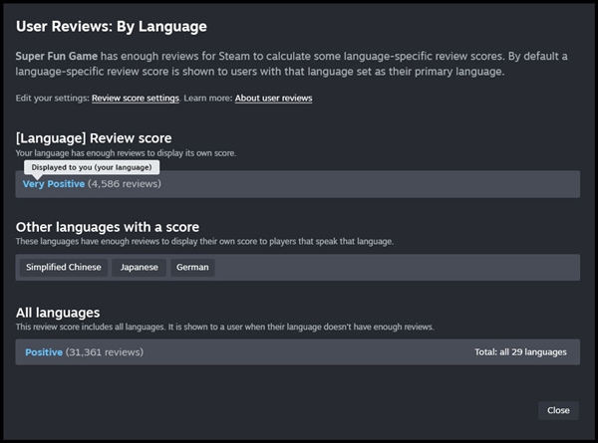The height and width of the screenshot is (443, 598).
Task: Click the 4,586 reviews count
Action: tap(125, 184)
